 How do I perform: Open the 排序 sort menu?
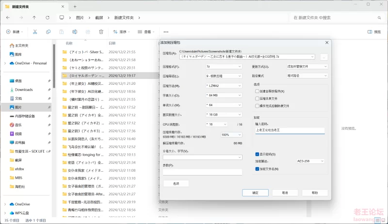coord(121,32)
